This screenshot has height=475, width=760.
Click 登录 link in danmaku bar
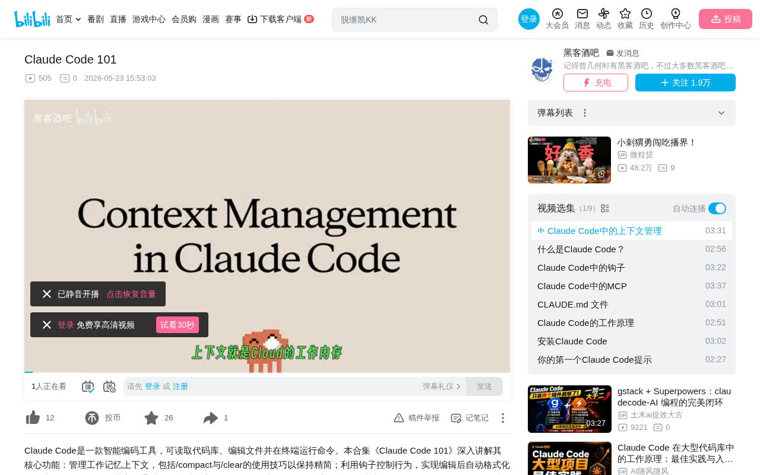tap(153, 387)
